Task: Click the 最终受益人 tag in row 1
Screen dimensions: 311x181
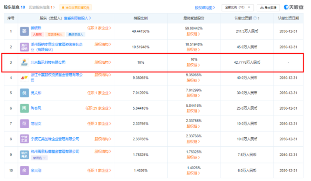Action: pos(76,34)
